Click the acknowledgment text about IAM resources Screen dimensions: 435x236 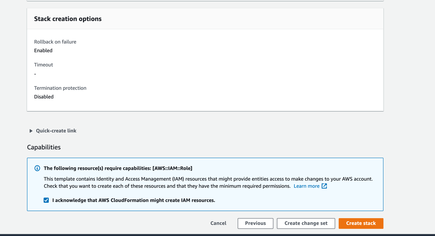click(134, 200)
